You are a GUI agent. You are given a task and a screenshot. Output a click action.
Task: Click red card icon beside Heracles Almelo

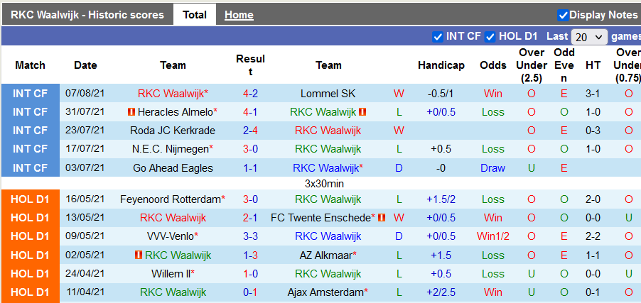(131, 112)
